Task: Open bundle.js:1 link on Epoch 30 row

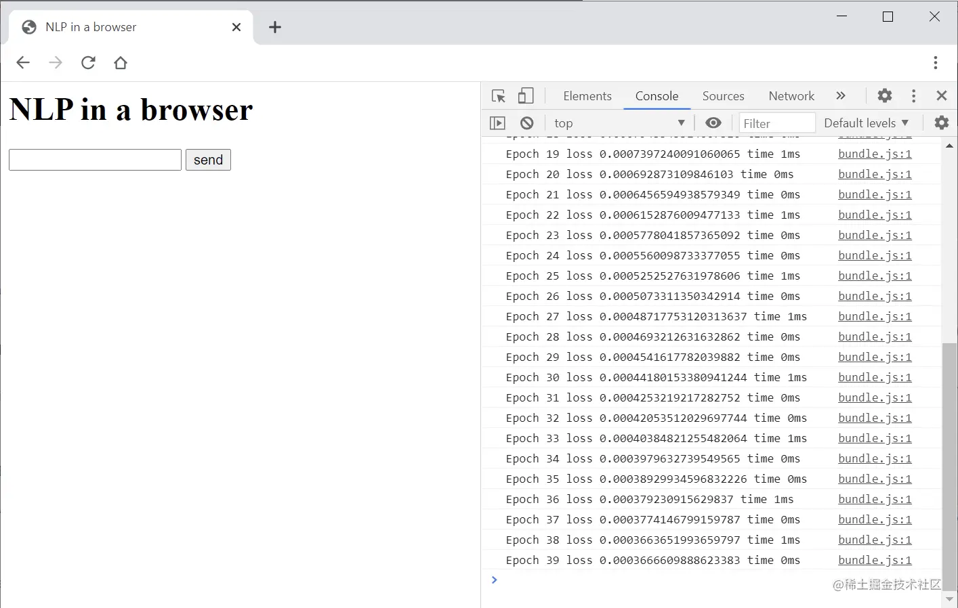Action: tap(875, 377)
